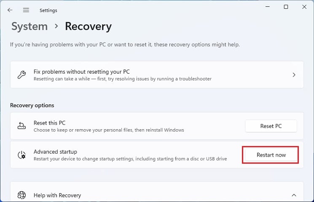Viewport: 314px width, 202px height.
Task: Open the Fix problems chevron arrow
Action: [x=294, y=75]
